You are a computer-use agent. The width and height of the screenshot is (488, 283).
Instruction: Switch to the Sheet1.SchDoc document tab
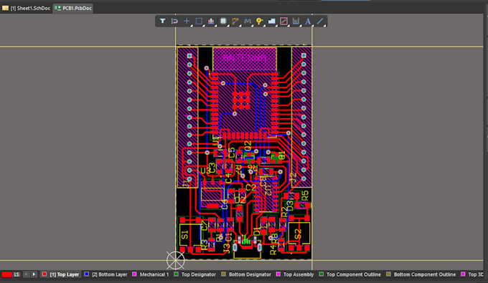(26, 8)
